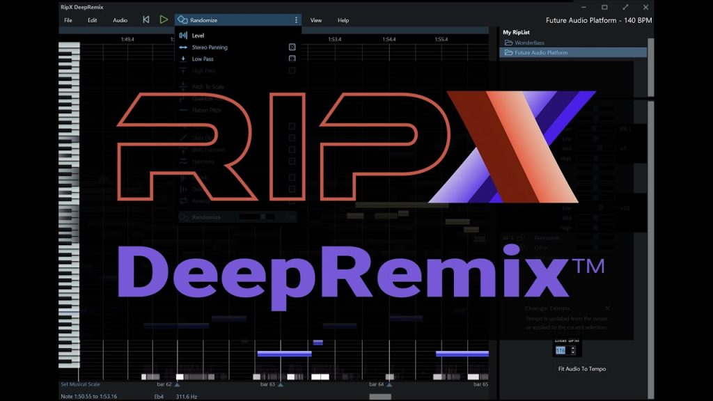Click the Set Musical Scale link
Viewport: 713px width, 401px height.
[x=80, y=384]
